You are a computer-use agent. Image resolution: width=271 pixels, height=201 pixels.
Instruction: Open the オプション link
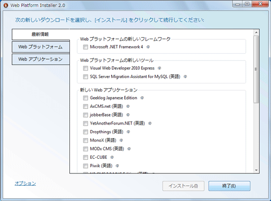(x=25, y=184)
